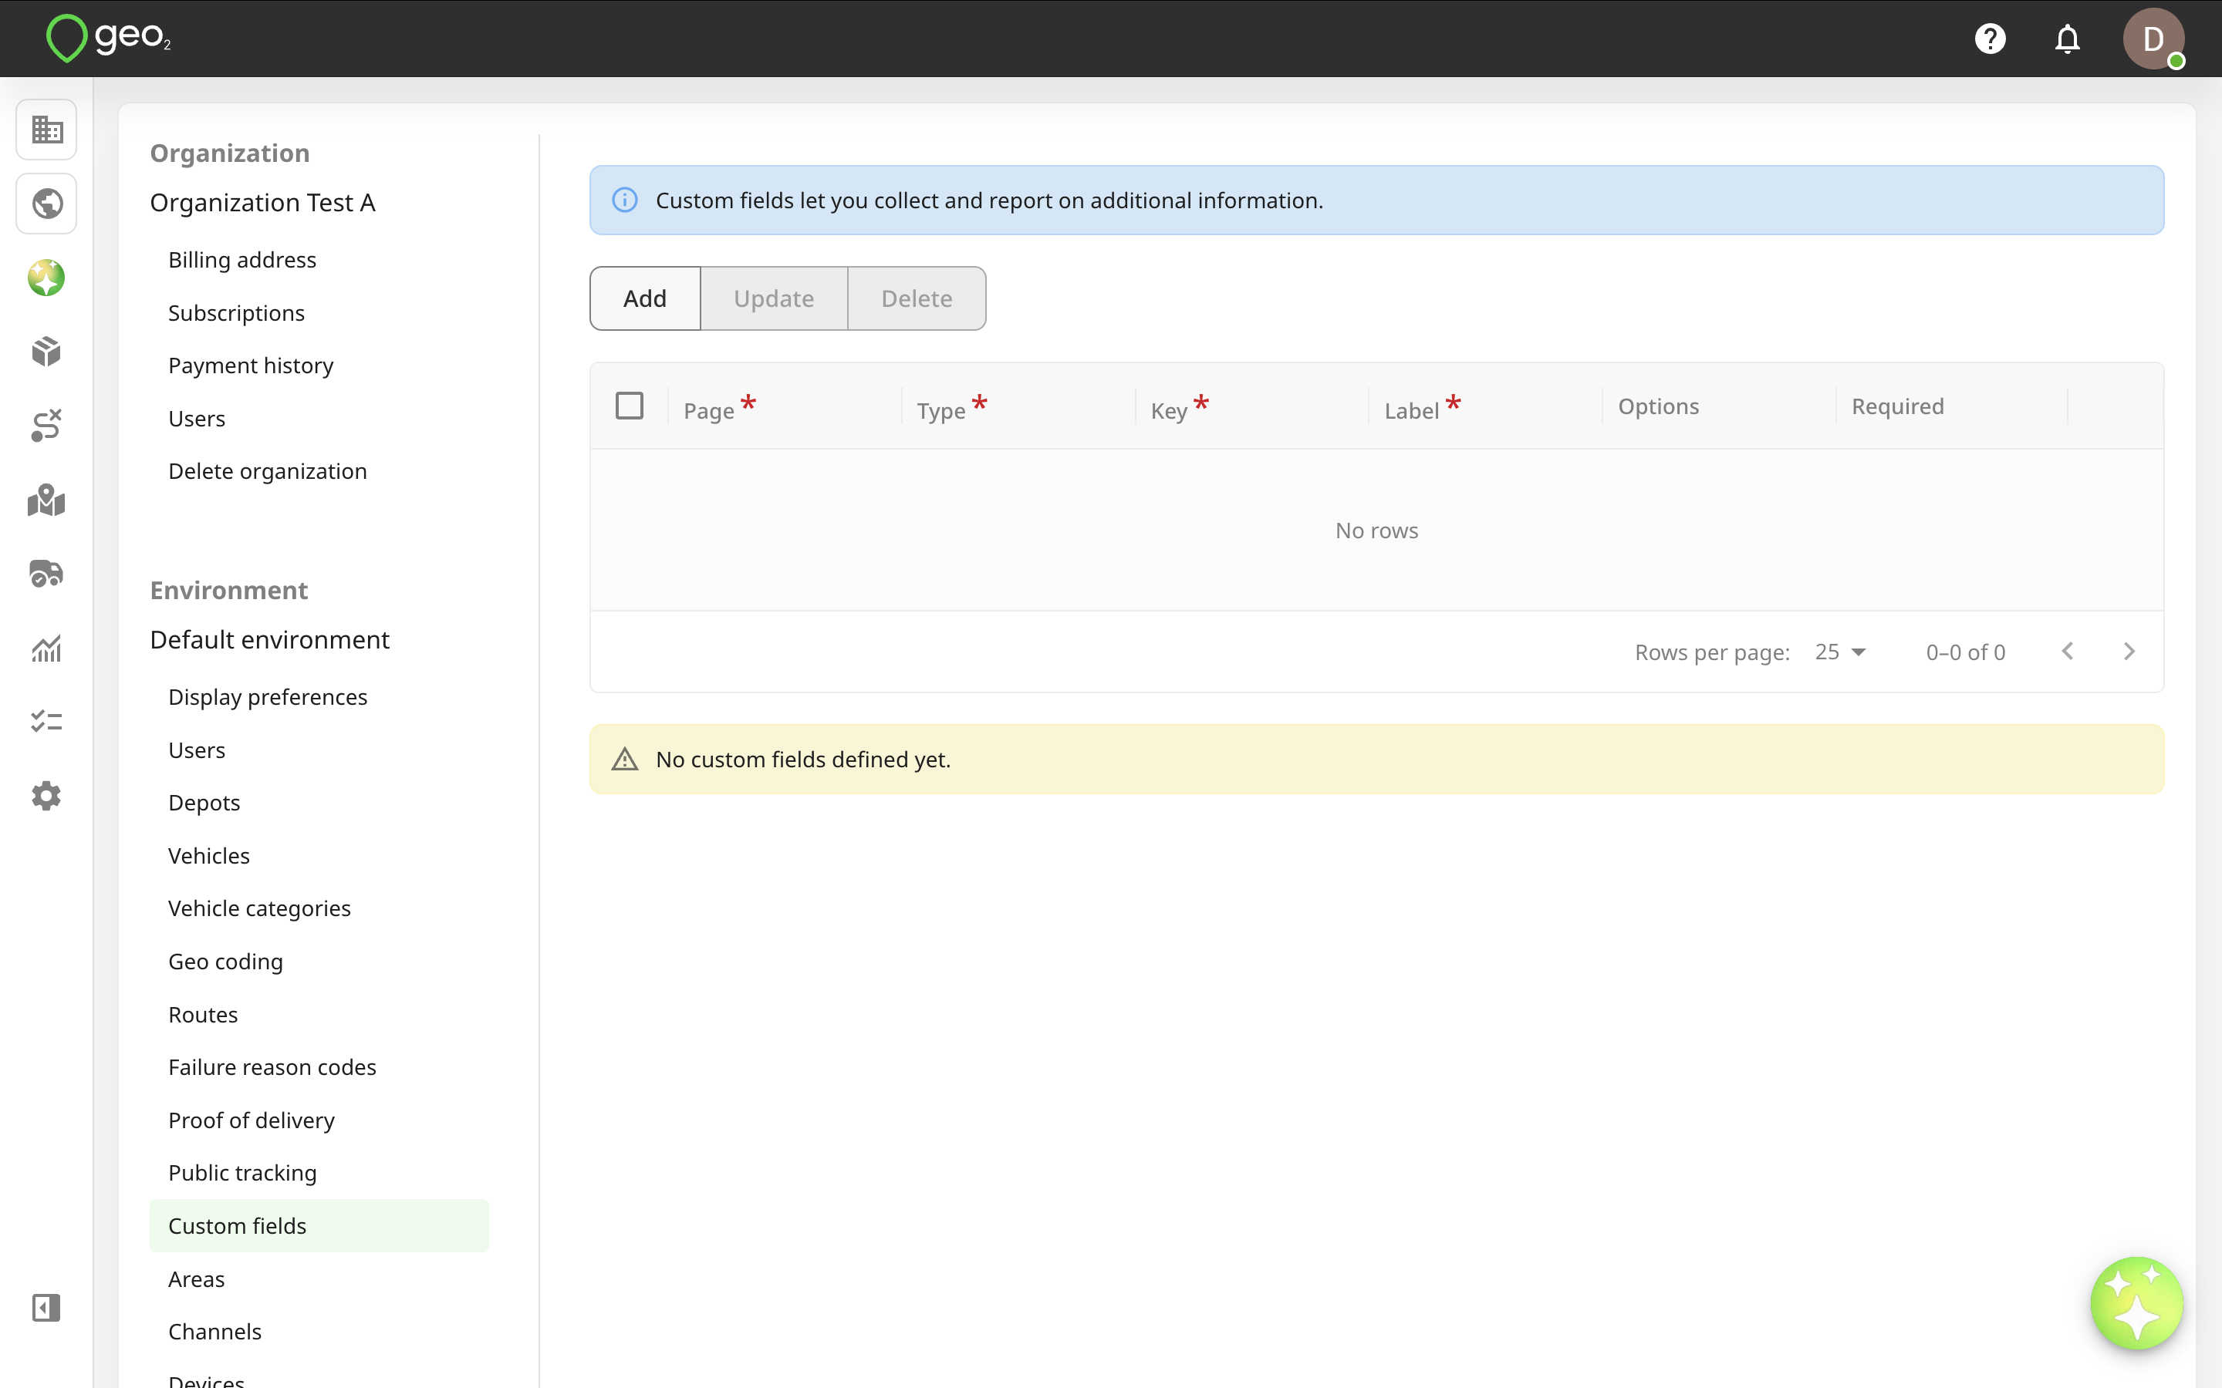Open the delivery truck icon in sidebar
Image resolution: width=2222 pixels, height=1388 pixels.
tap(47, 574)
